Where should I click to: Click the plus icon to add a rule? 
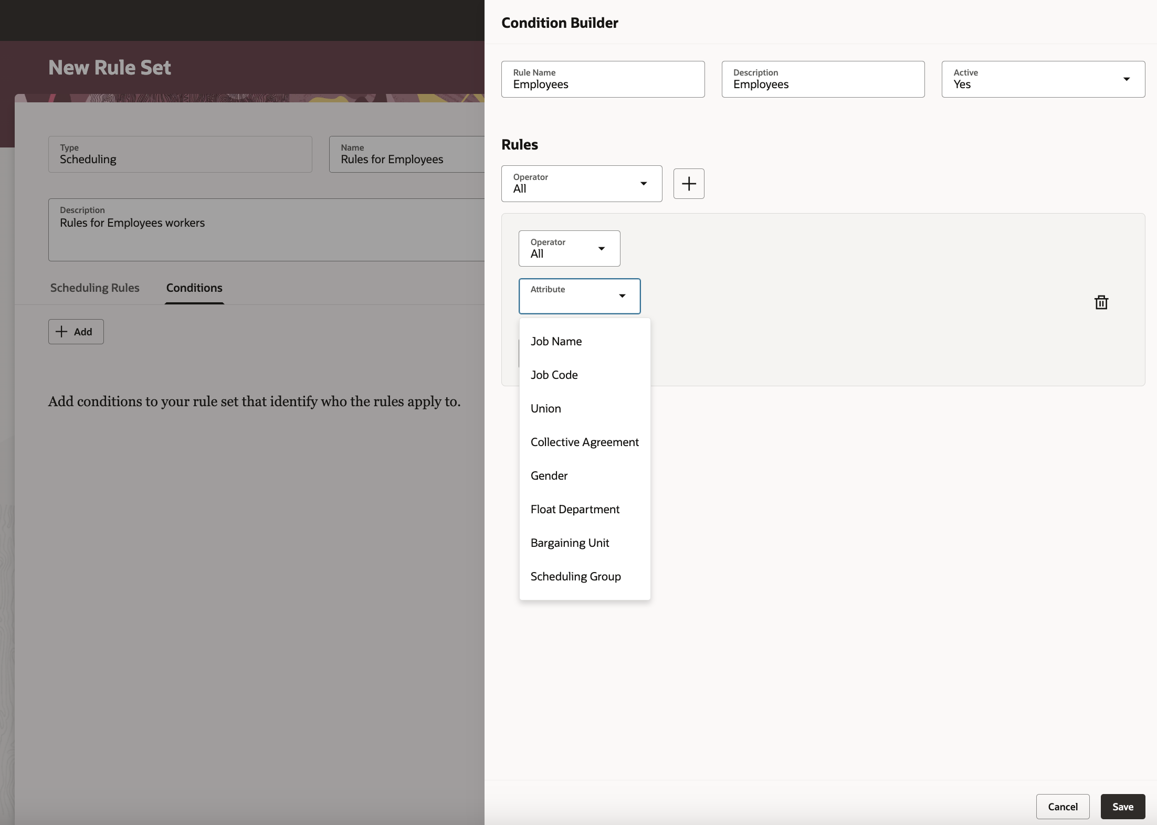(x=688, y=184)
